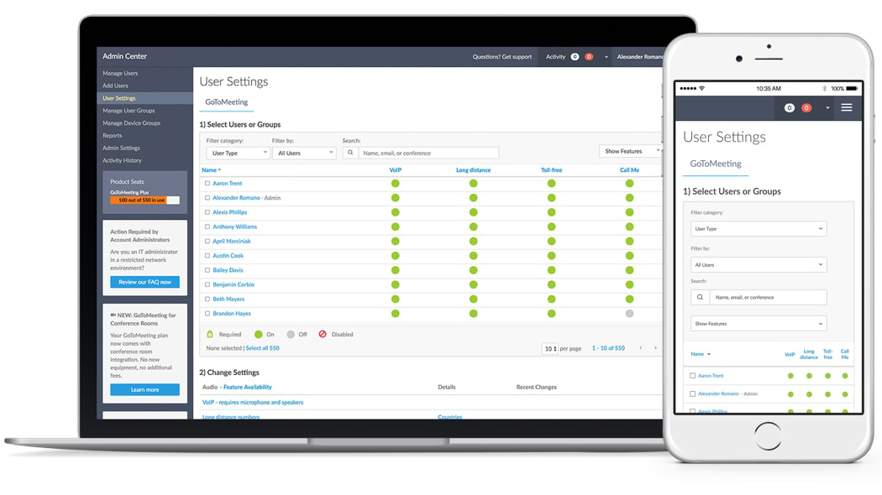Viewport: 882px width, 495px height.
Task: Click the Select all 550 link
Action: 262,348
